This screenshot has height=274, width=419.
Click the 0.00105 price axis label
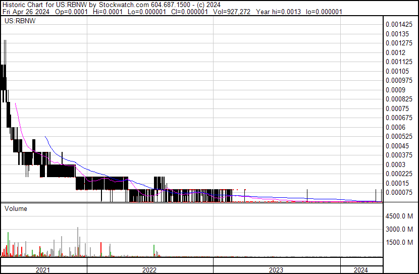click(397, 71)
